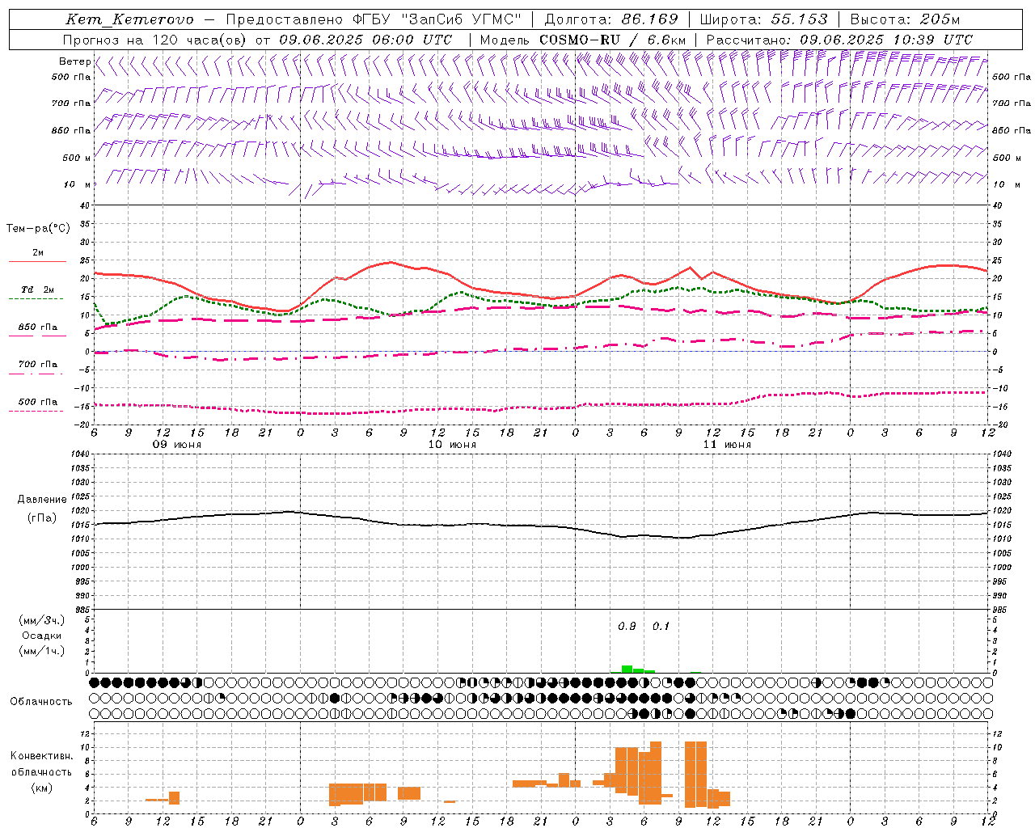Click the 0.1 precipitation amount value

pos(661,627)
